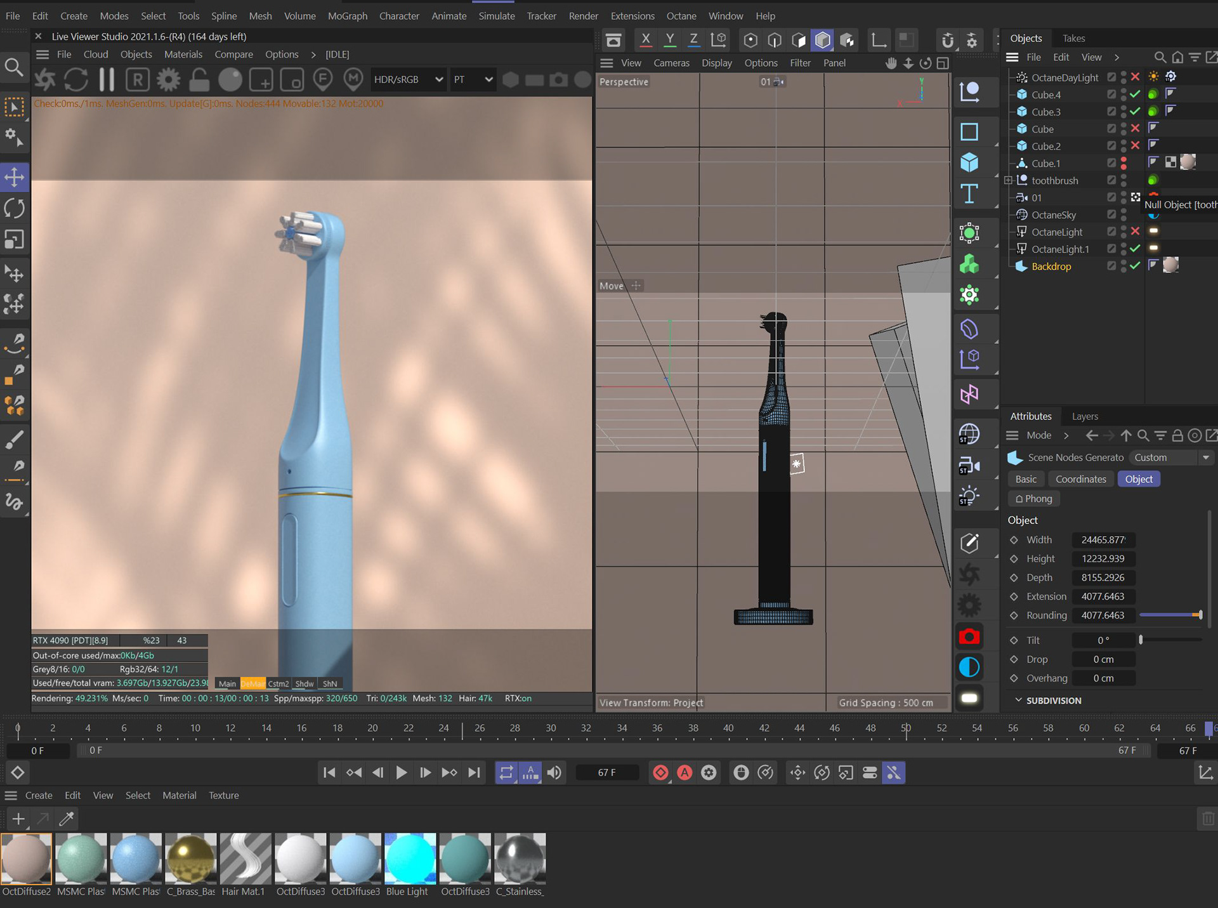Expand the toothbrush object hierarchy
The height and width of the screenshot is (908, 1218).
pos(1008,180)
